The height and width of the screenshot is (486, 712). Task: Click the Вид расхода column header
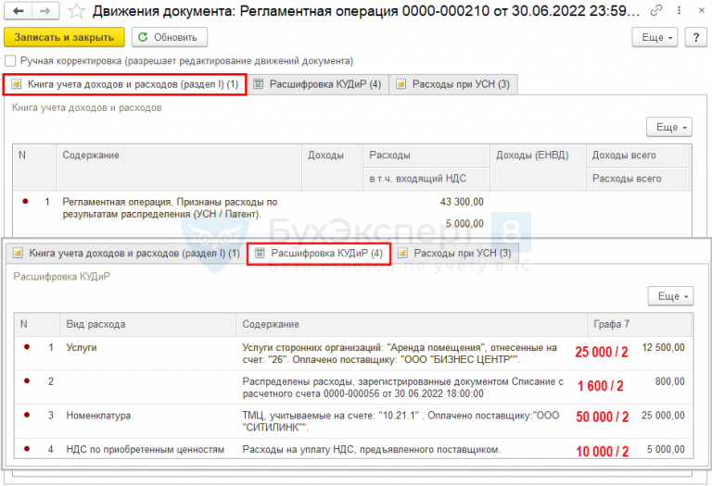[147, 324]
